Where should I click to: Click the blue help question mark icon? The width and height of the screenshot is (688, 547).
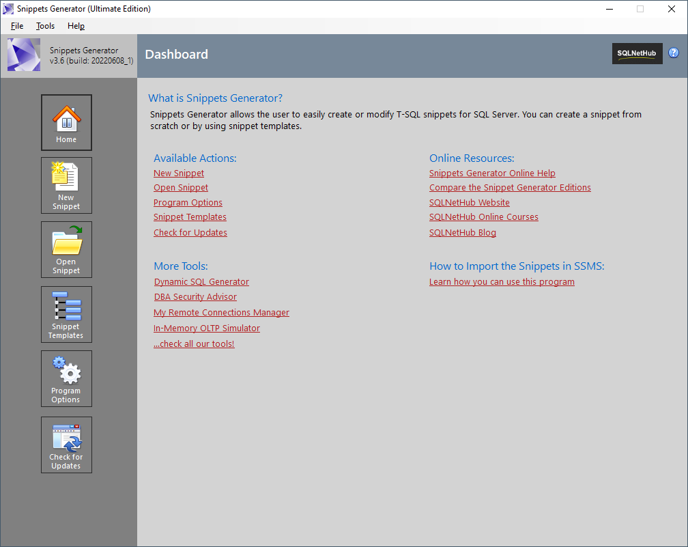[x=674, y=53]
